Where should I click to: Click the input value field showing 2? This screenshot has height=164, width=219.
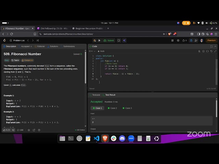pos(152,121)
